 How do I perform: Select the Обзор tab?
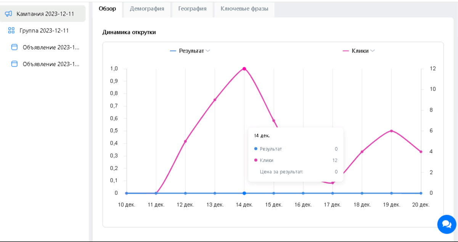[107, 9]
